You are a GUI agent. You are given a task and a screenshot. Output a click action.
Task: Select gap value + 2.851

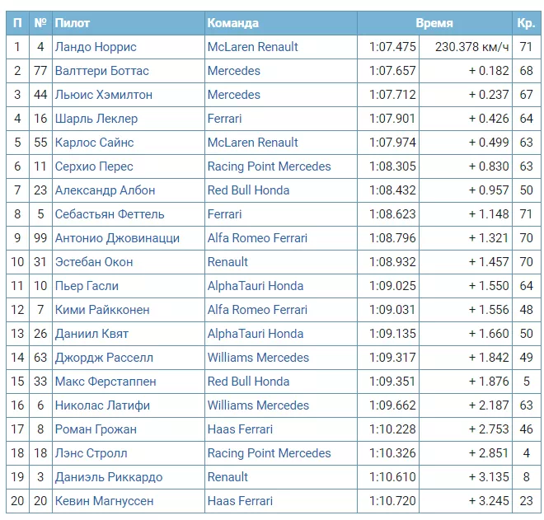[489, 453]
